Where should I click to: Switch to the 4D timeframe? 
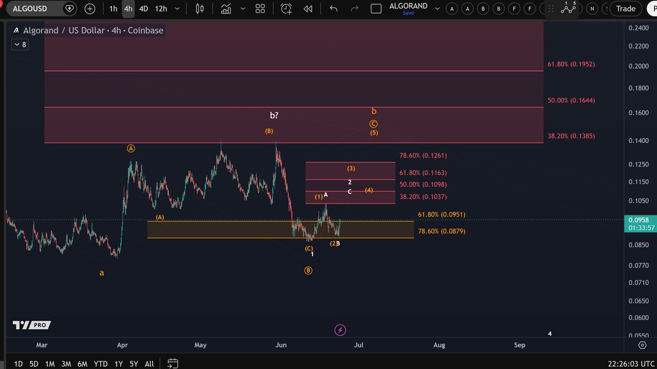click(x=143, y=9)
